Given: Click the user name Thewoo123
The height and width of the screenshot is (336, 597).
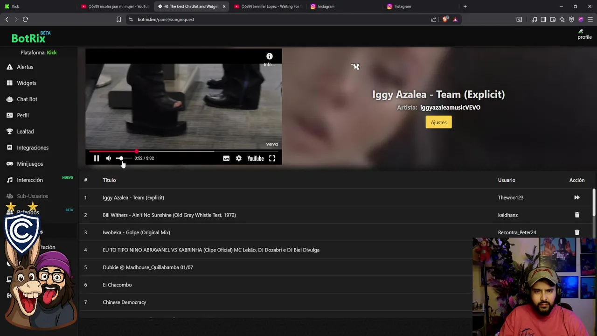Looking at the screenshot, I should pyautogui.click(x=511, y=197).
